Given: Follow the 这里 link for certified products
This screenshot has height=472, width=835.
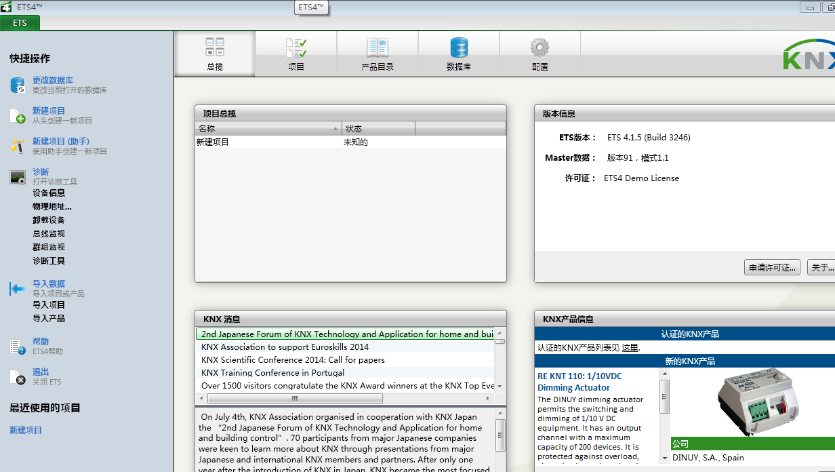Looking at the screenshot, I should (x=630, y=348).
